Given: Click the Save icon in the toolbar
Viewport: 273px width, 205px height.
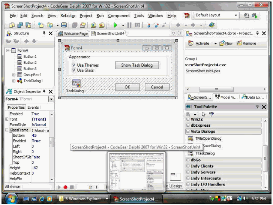Looking at the screenshot, I should pos(64,25).
